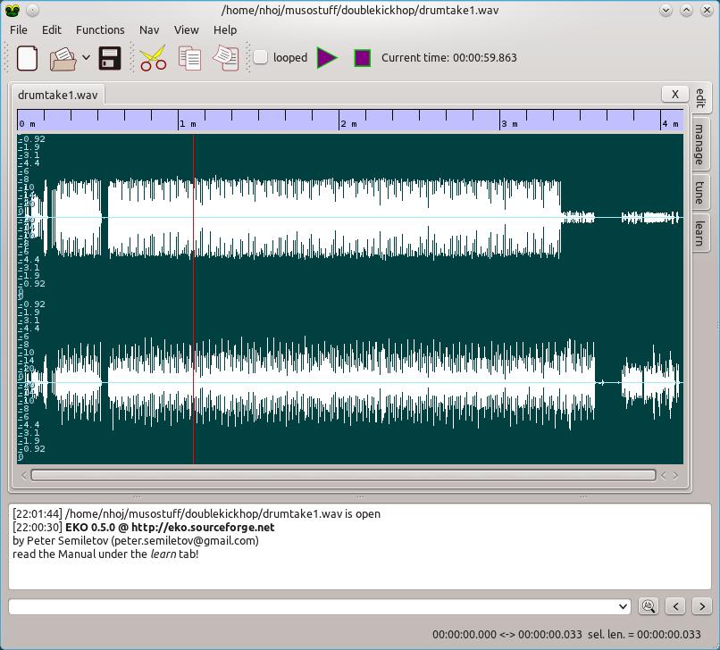Switch to the learn side tab
Image resolution: width=720 pixels, height=650 pixels.
(x=699, y=230)
